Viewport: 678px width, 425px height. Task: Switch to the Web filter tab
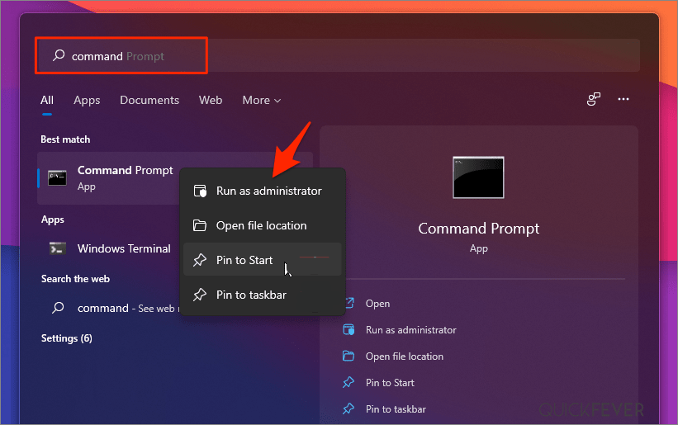click(x=211, y=100)
